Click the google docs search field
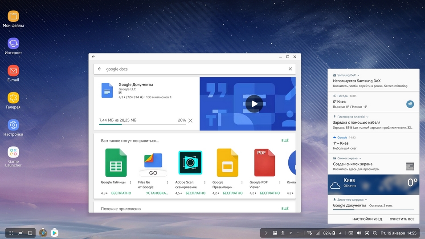The height and width of the screenshot is (239, 425). 195,69
